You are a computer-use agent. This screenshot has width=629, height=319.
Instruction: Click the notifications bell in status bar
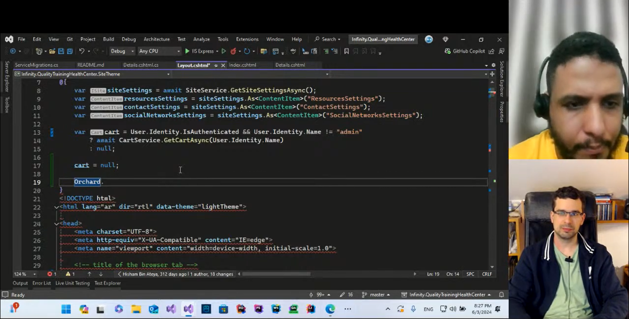pos(502,295)
